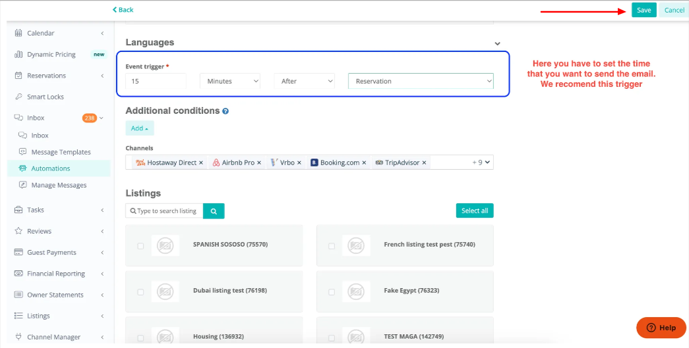
Task: Click the Save button
Action: (x=644, y=10)
